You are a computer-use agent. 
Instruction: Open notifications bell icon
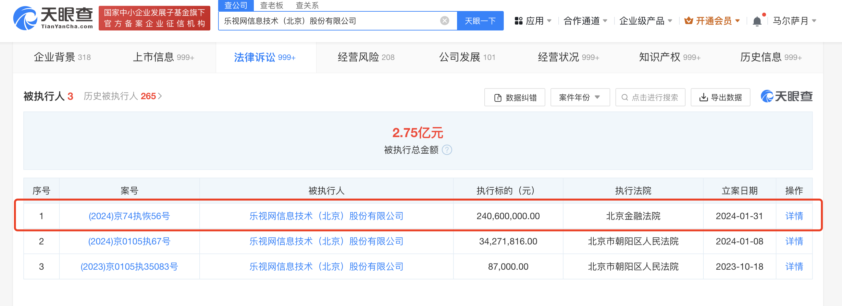(x=757, y=21)
